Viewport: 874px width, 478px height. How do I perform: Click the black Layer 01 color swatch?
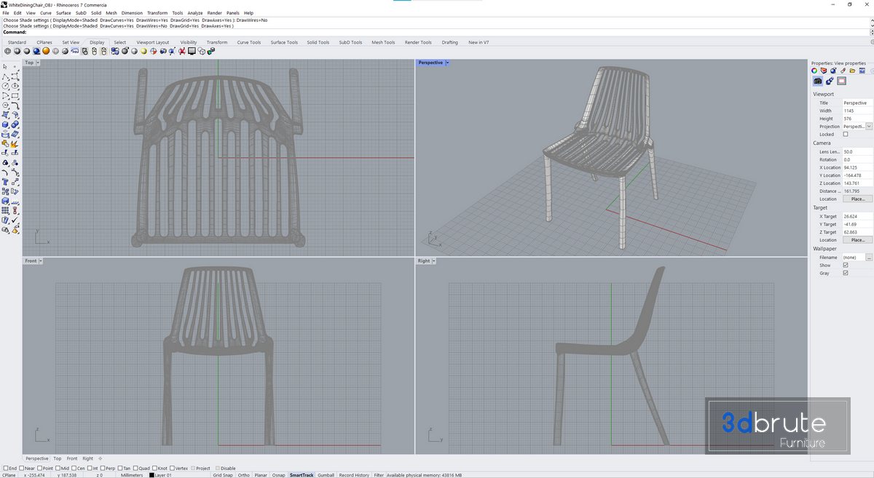click(x=152, y=475)
